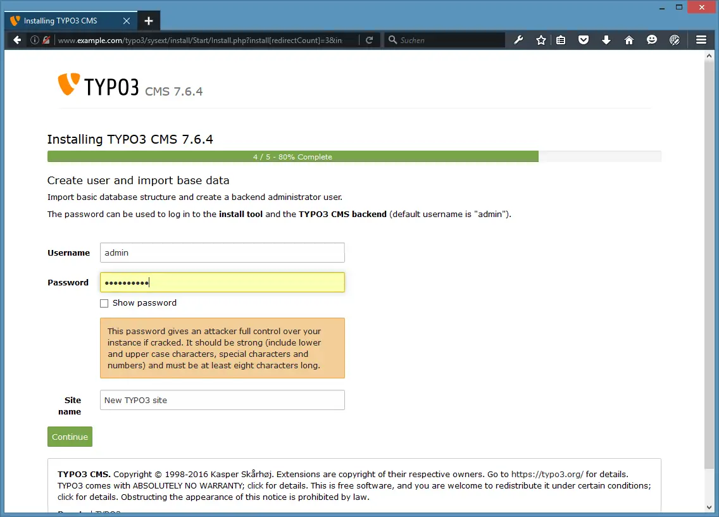Close the browser window

pos(702,8)
